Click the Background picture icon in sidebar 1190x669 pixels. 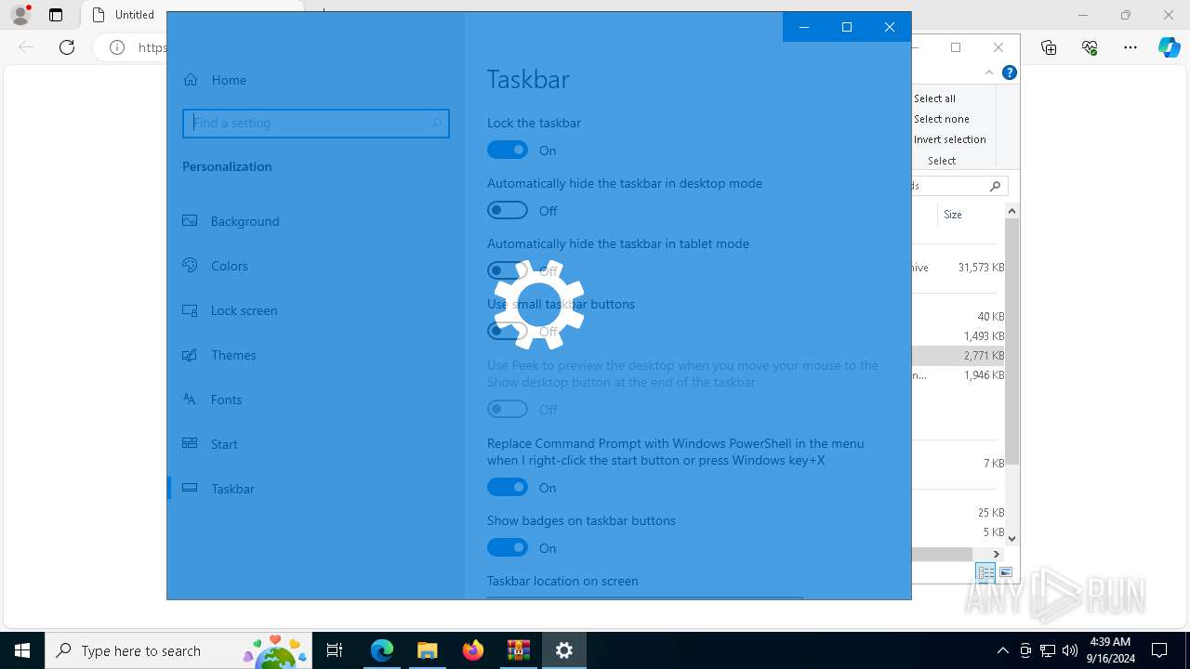coord(190,221)
